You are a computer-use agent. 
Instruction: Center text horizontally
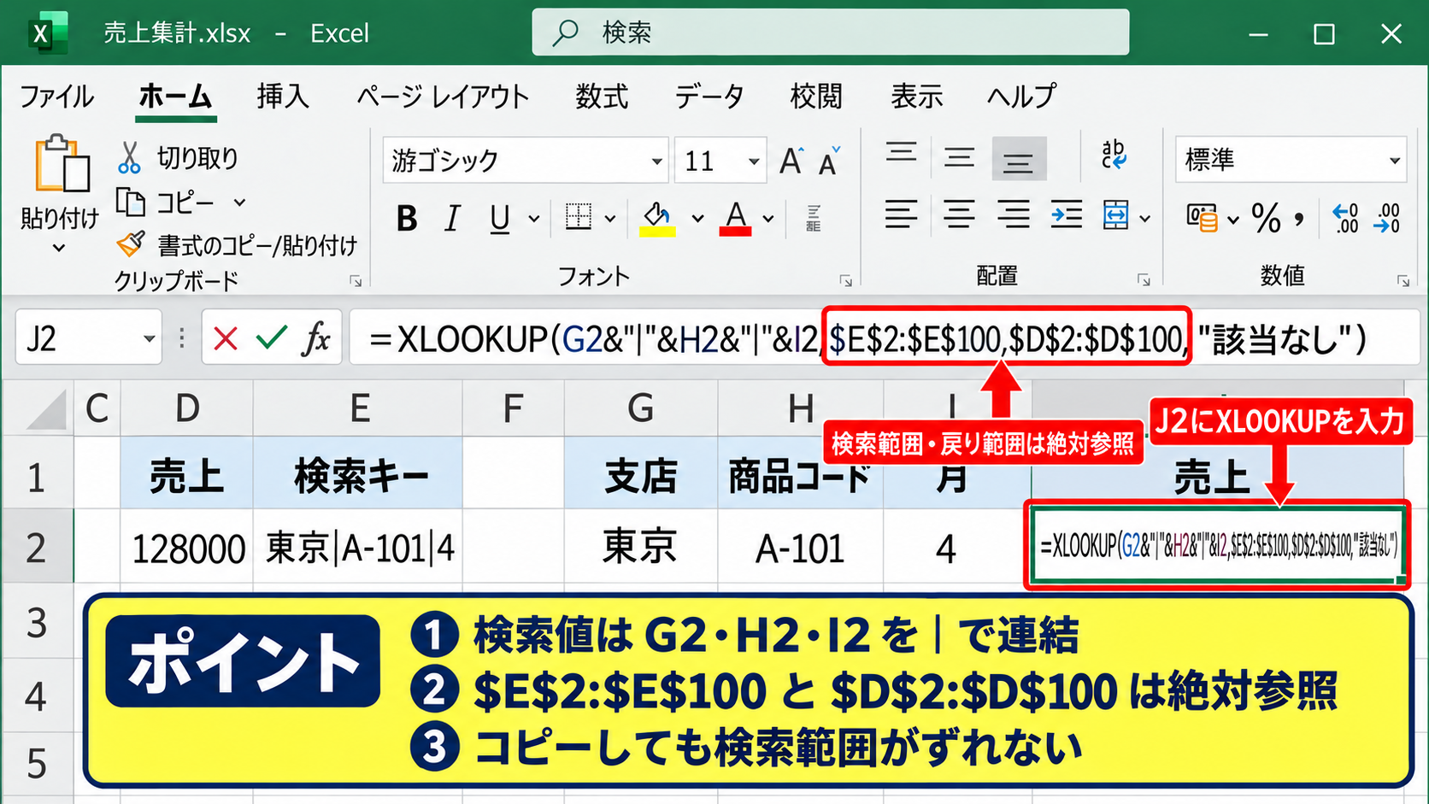pos(959,214)
